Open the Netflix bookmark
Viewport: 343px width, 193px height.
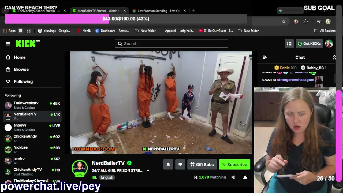84,31
